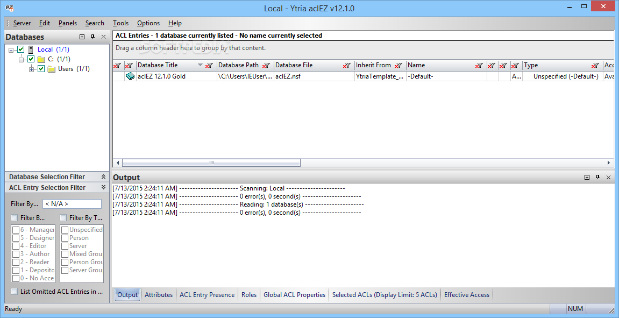
Task: Open the Tools menu
Action: [x=121, y=23]
